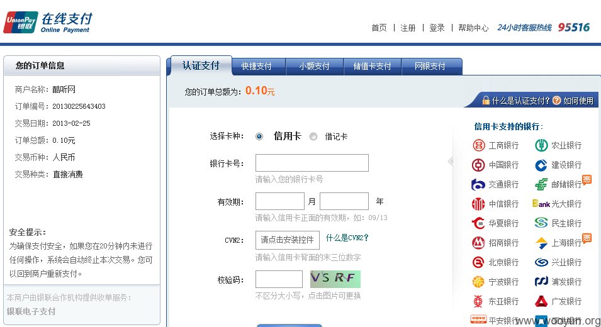Switch to the 小额支付 tab
The image size is (601, 327).
point(314,66)
